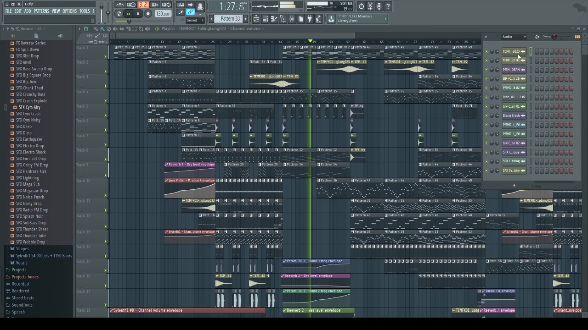588x330 pixels.
Task: Mute the PMM..0BPM channel green light
Action: point(486,70)
